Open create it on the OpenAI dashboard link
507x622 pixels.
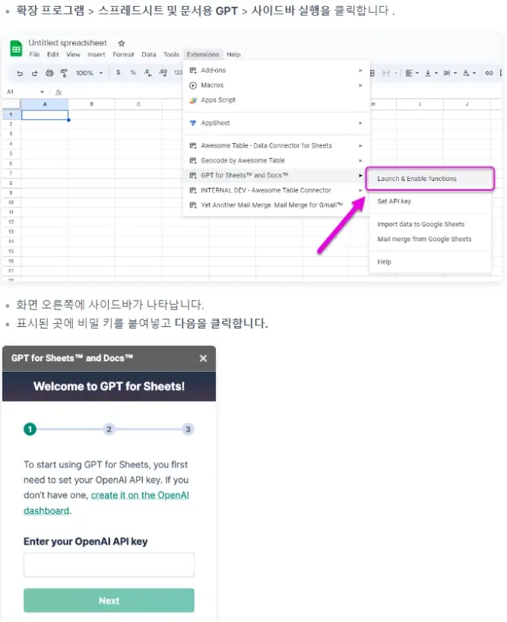pyautogui.click(x=106, y=503)
